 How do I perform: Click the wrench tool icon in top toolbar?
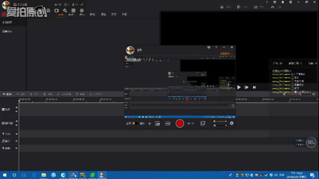pyautogui.click(x=65, y=10)
